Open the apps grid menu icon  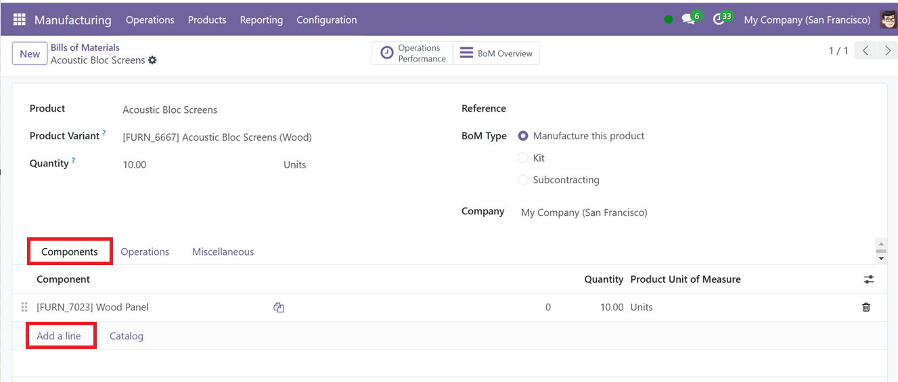pyautogui.click(x=19, y=20)
